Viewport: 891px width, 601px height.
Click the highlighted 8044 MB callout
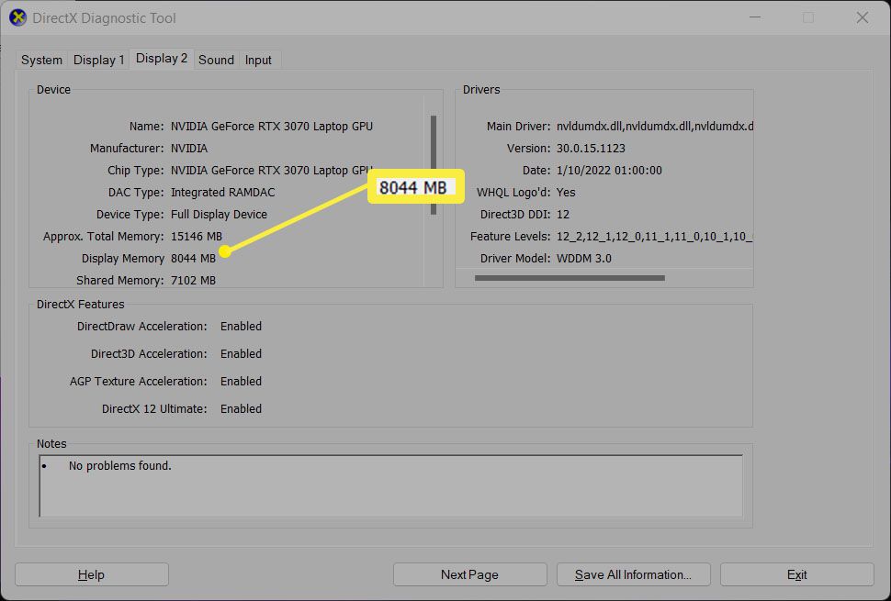click(x=415, y=185)
